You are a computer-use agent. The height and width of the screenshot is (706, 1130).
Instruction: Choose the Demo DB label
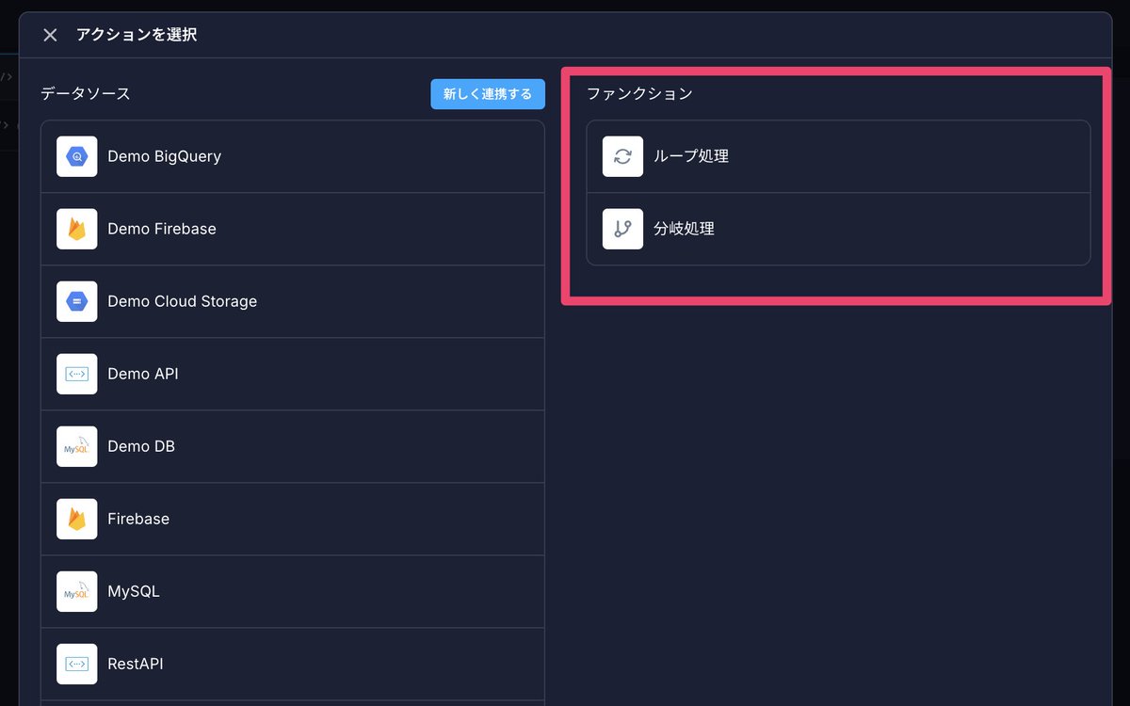coord(141,446)
